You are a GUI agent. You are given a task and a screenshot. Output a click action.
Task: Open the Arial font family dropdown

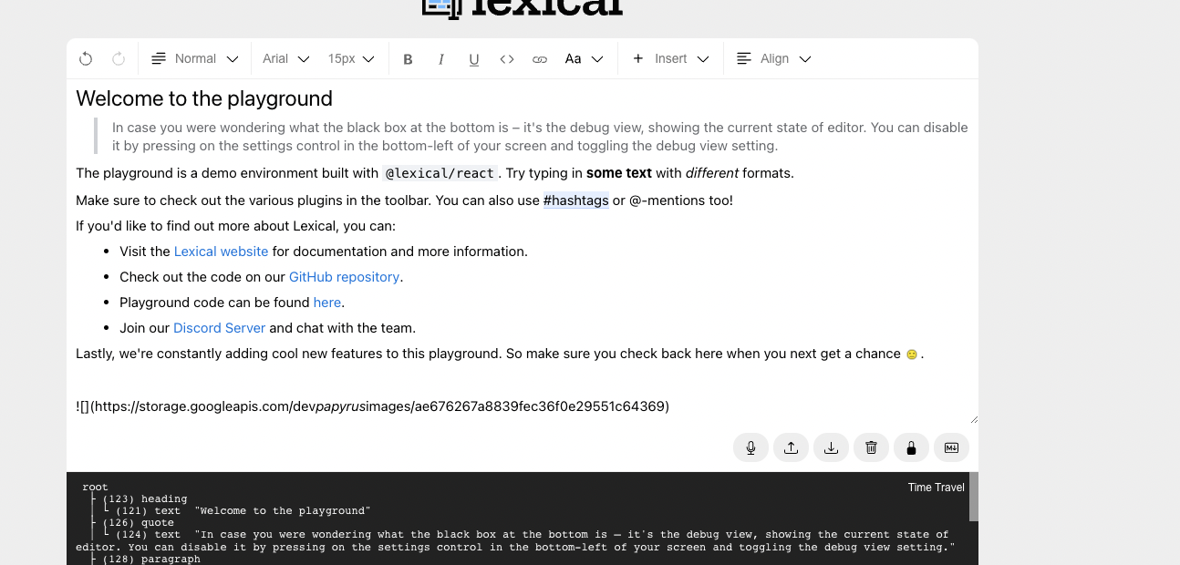pos(286,58)
